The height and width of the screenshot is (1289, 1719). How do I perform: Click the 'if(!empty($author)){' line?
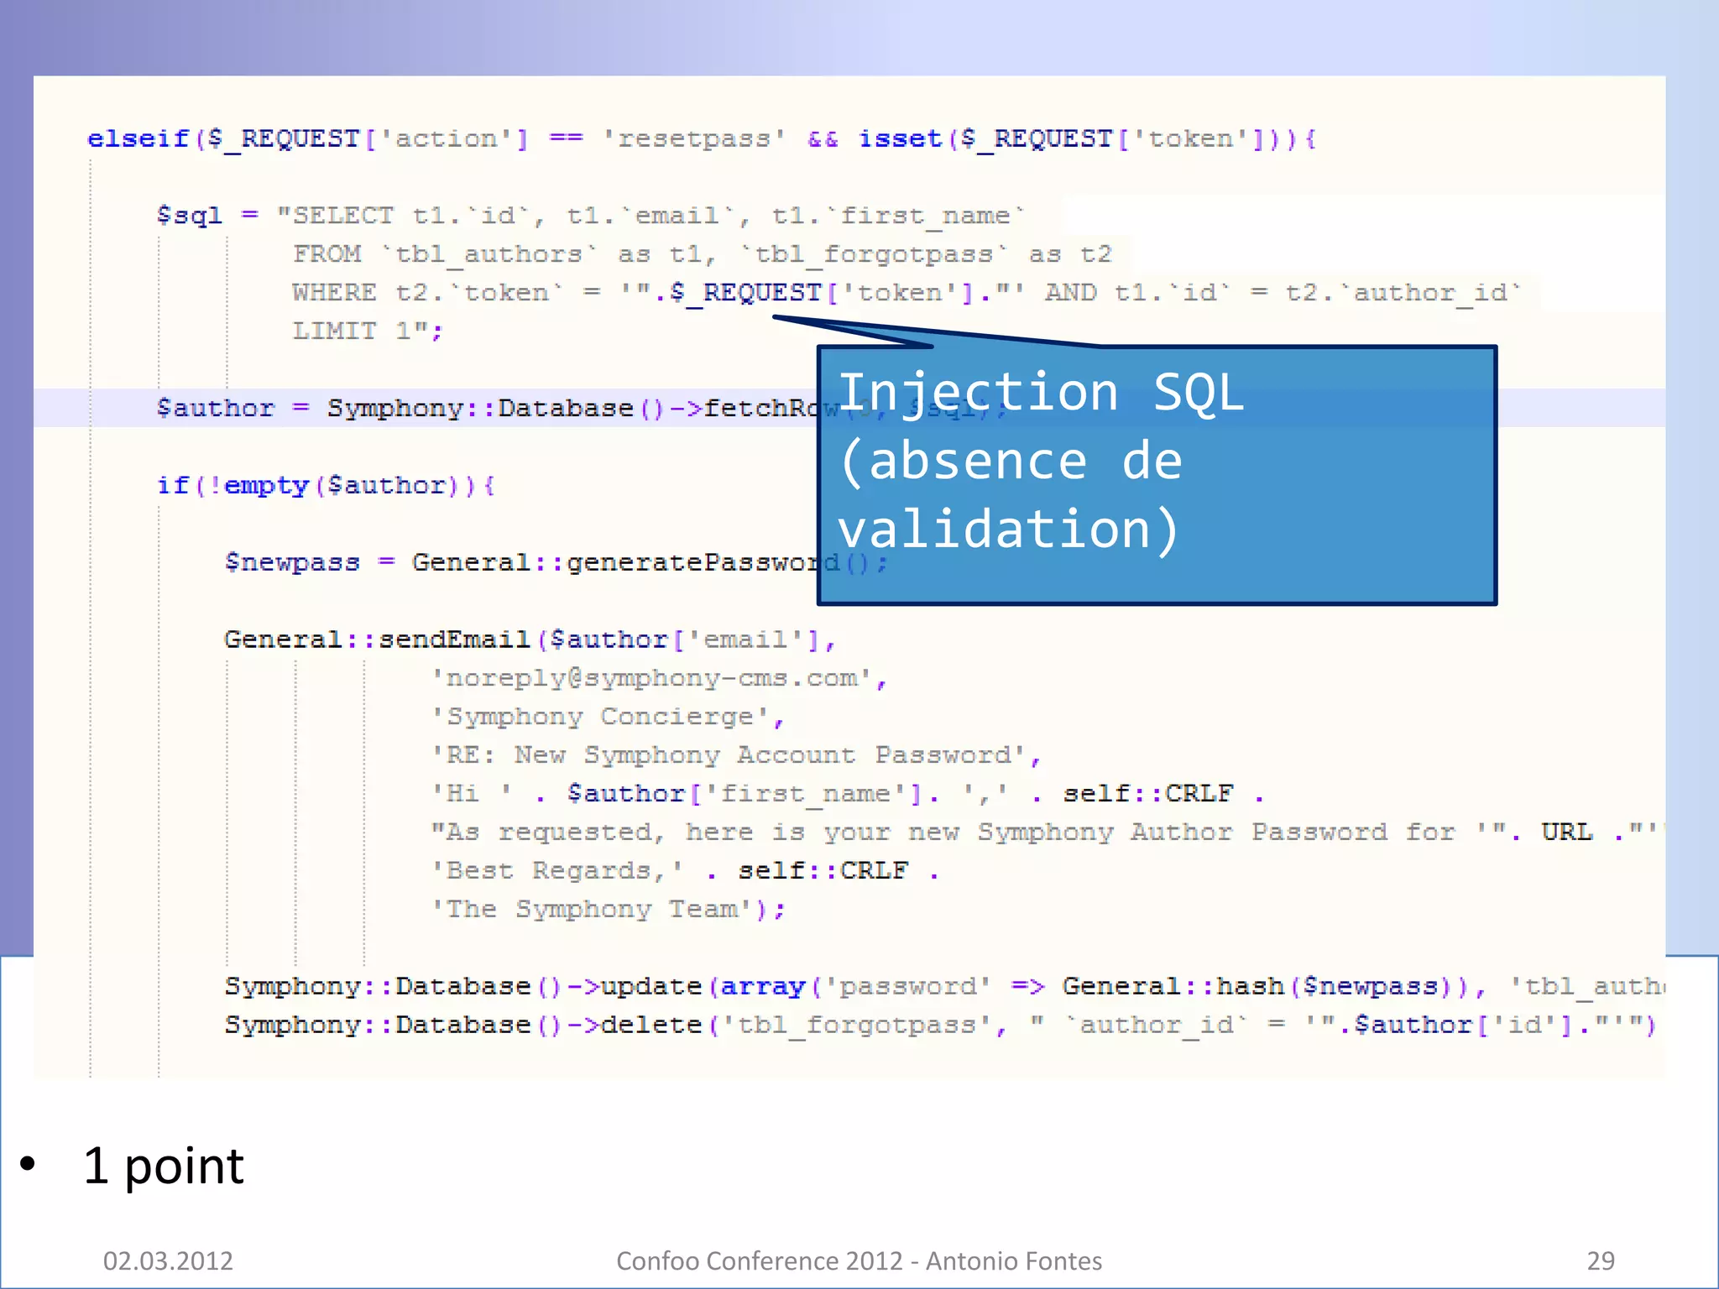click(x=327, y=485)
